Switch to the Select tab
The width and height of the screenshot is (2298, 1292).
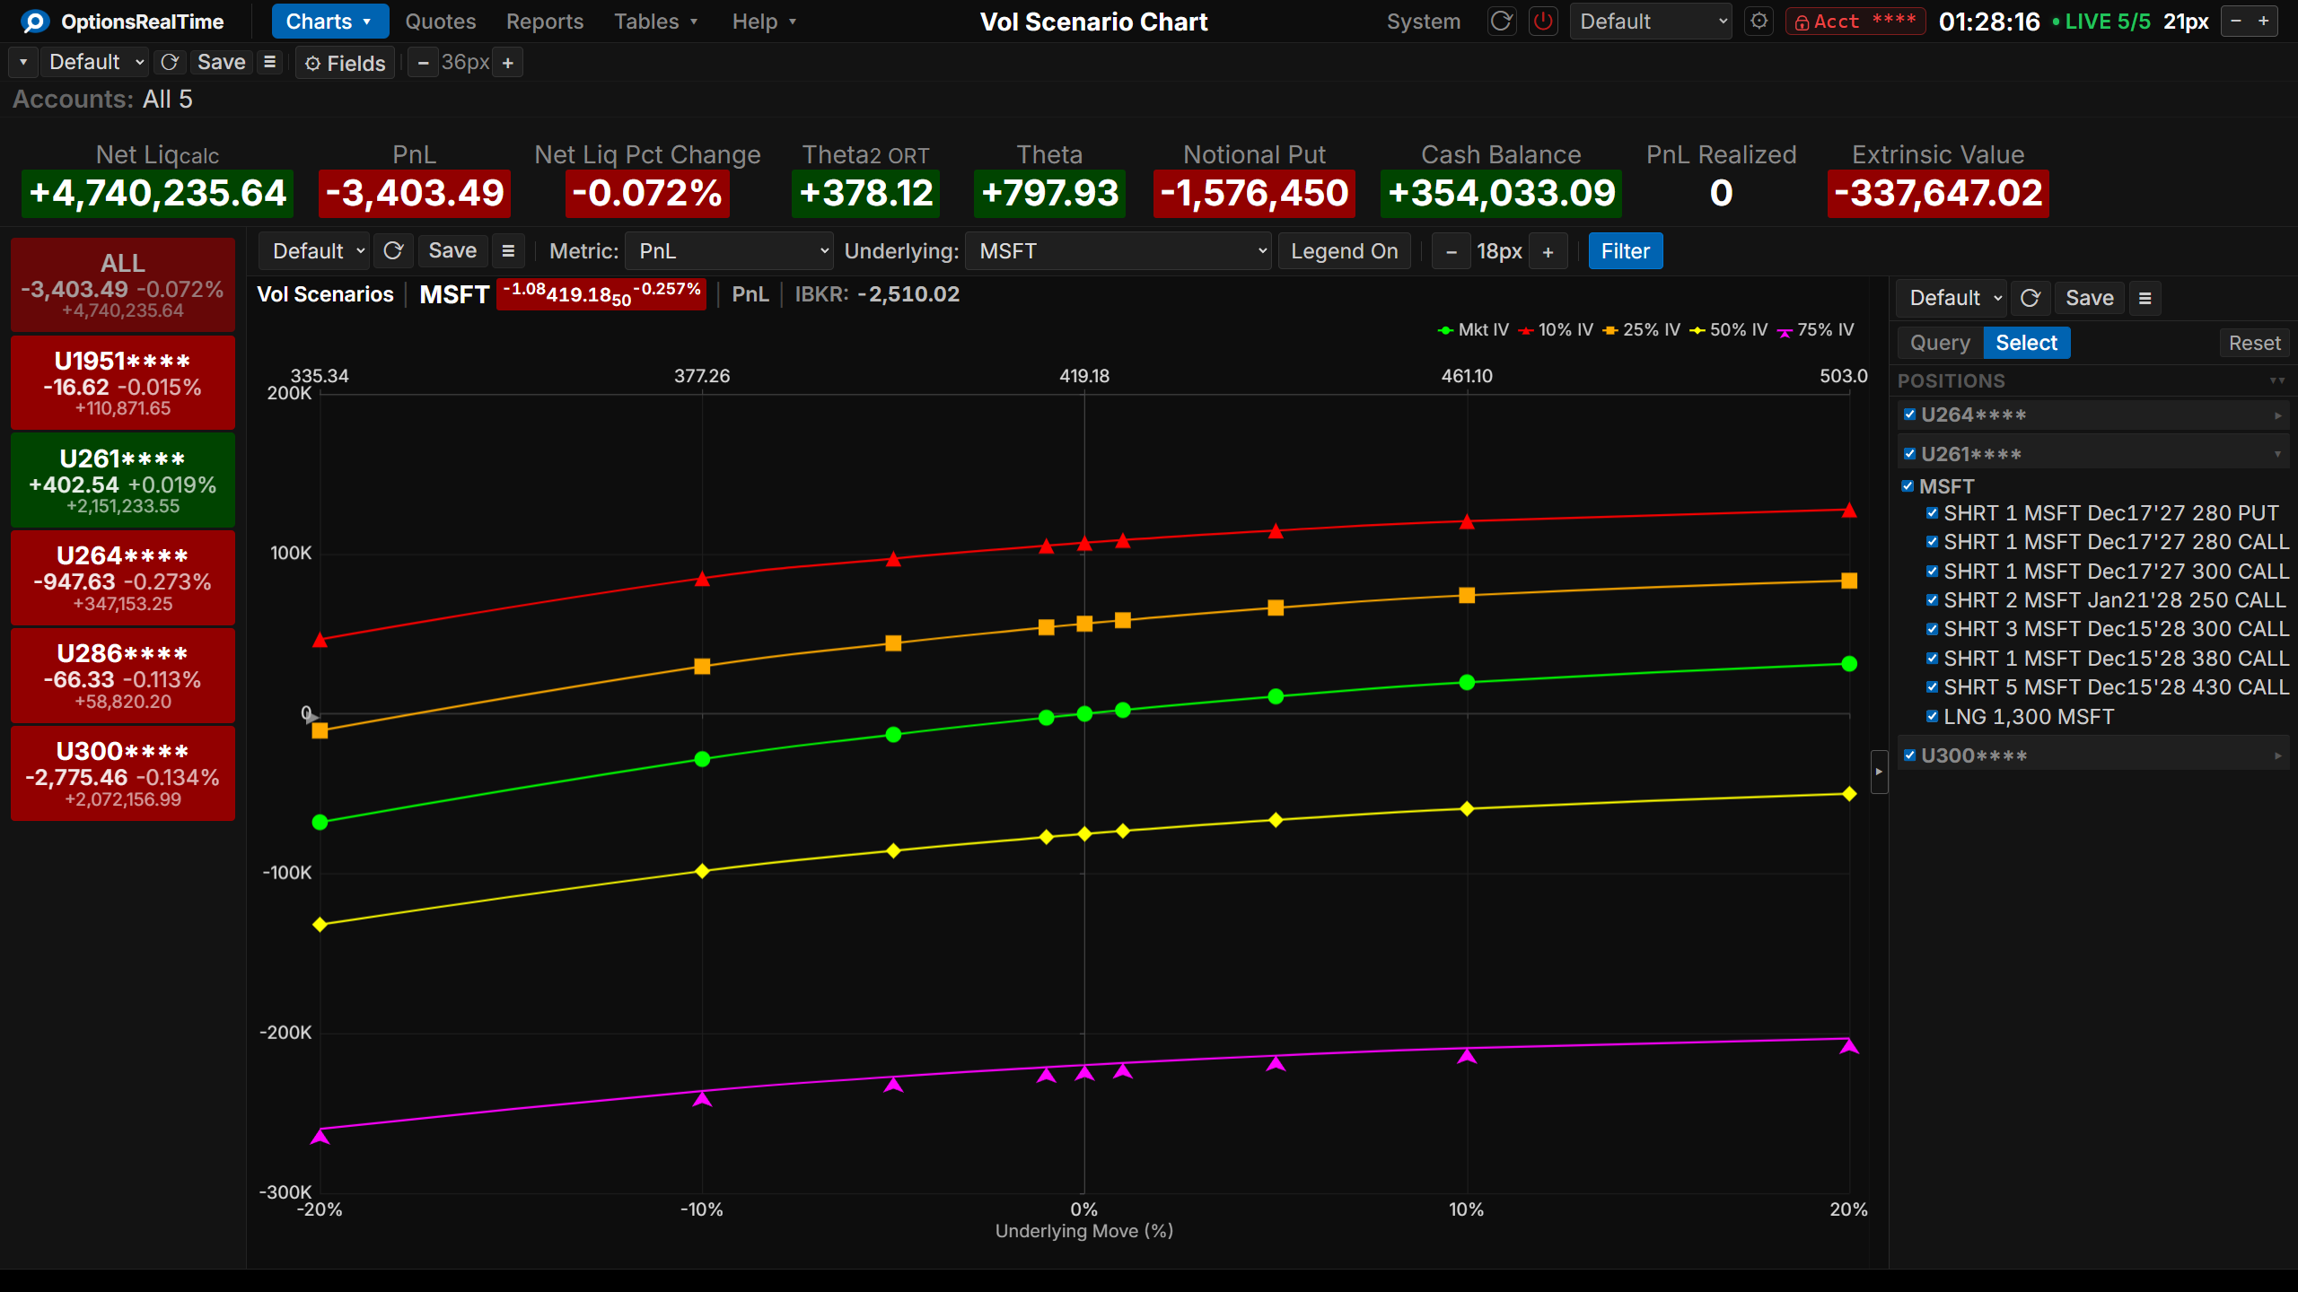[x=2026, y=343]
